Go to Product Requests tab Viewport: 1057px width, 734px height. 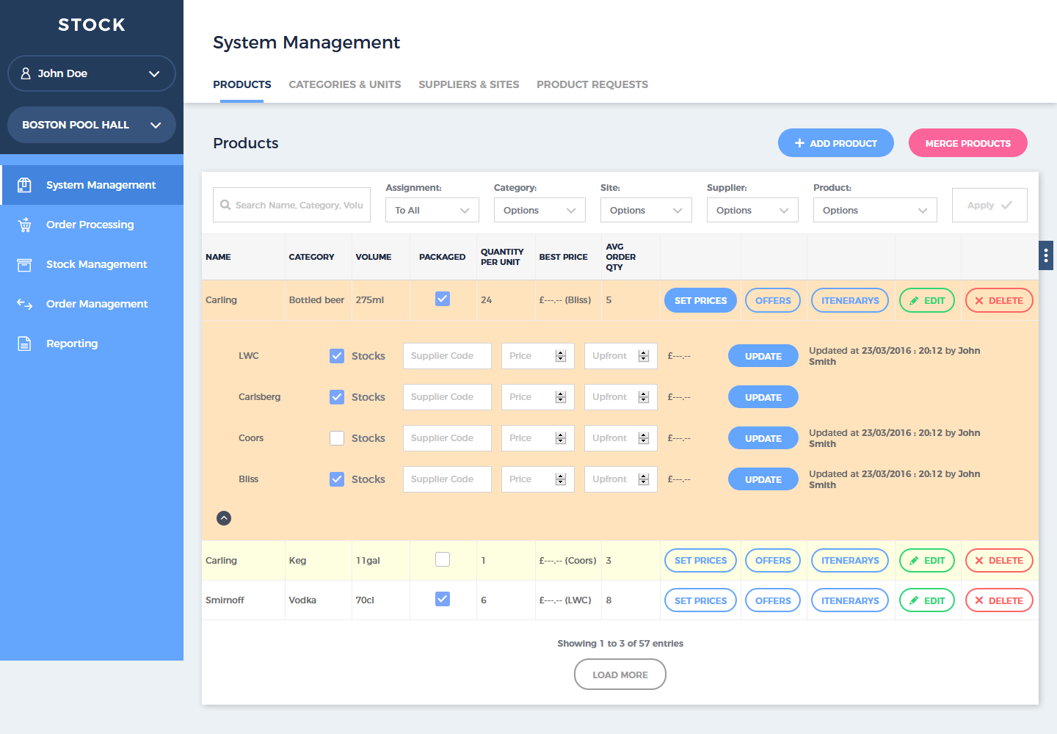[x=592, y=84]
